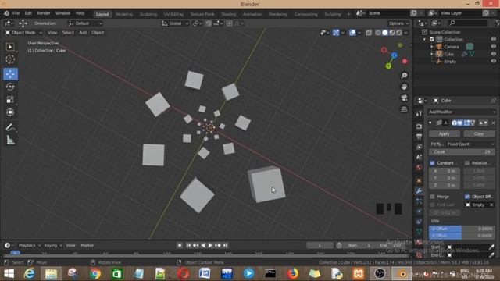Toggle the camera view icon
Screen dimensions: 500x281
405,98
